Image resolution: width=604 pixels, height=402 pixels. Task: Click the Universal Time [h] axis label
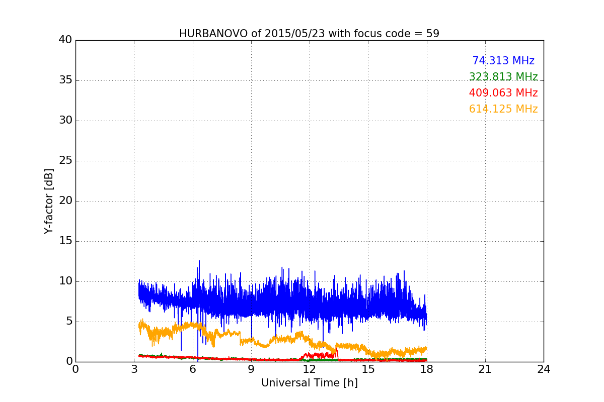click(310, 383)
